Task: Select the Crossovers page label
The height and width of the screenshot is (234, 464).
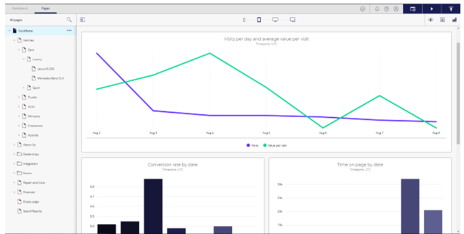Action: [x=35, y=126]
